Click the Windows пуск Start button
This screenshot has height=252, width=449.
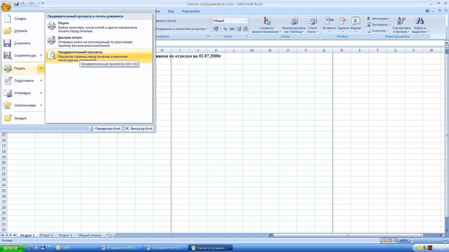point(12,248)
